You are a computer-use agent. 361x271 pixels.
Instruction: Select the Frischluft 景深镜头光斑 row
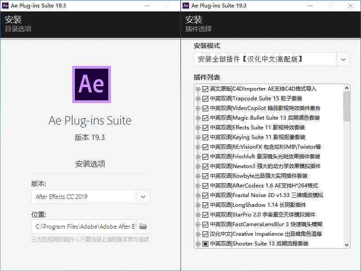(x=265, y=157)
